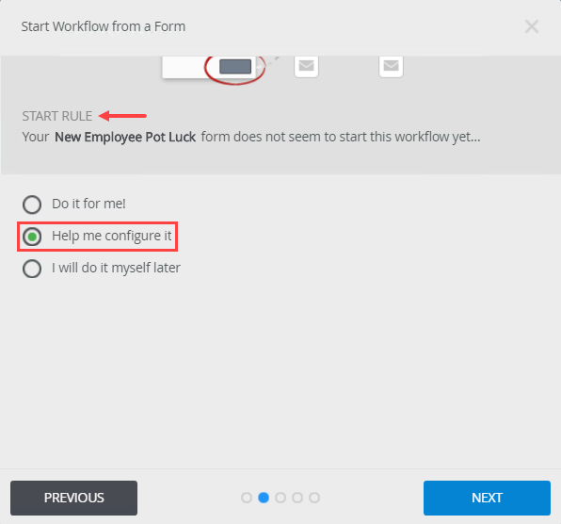Click the START RULE heading
The width and height of the screenshot is (561, 524).
click(57, 116)
